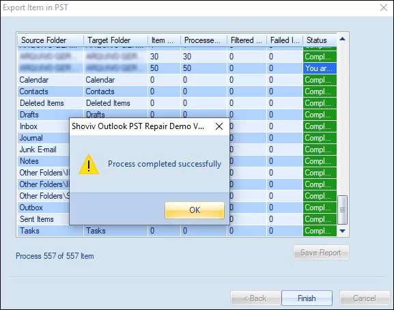Close the Shoviv Outlook PST Repair dialog
This screenshot has height=310, width=394.
(219, 126)
